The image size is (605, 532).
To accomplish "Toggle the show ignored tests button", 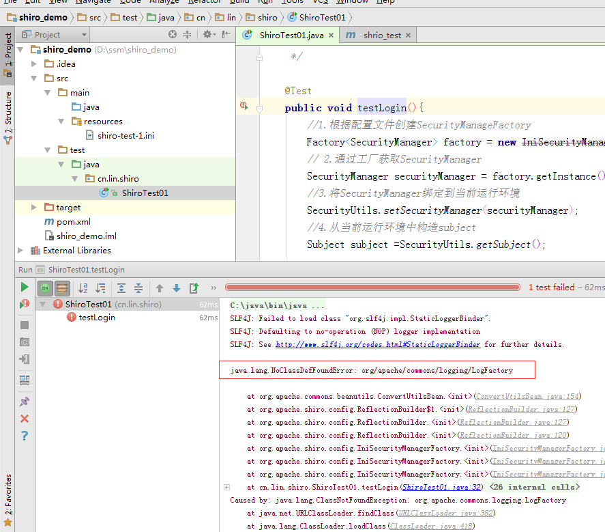I will coord(62,288).
